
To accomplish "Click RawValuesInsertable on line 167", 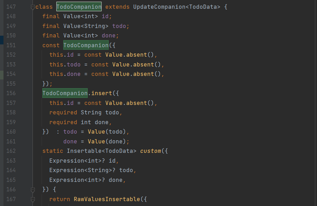I will coord(107,199).
